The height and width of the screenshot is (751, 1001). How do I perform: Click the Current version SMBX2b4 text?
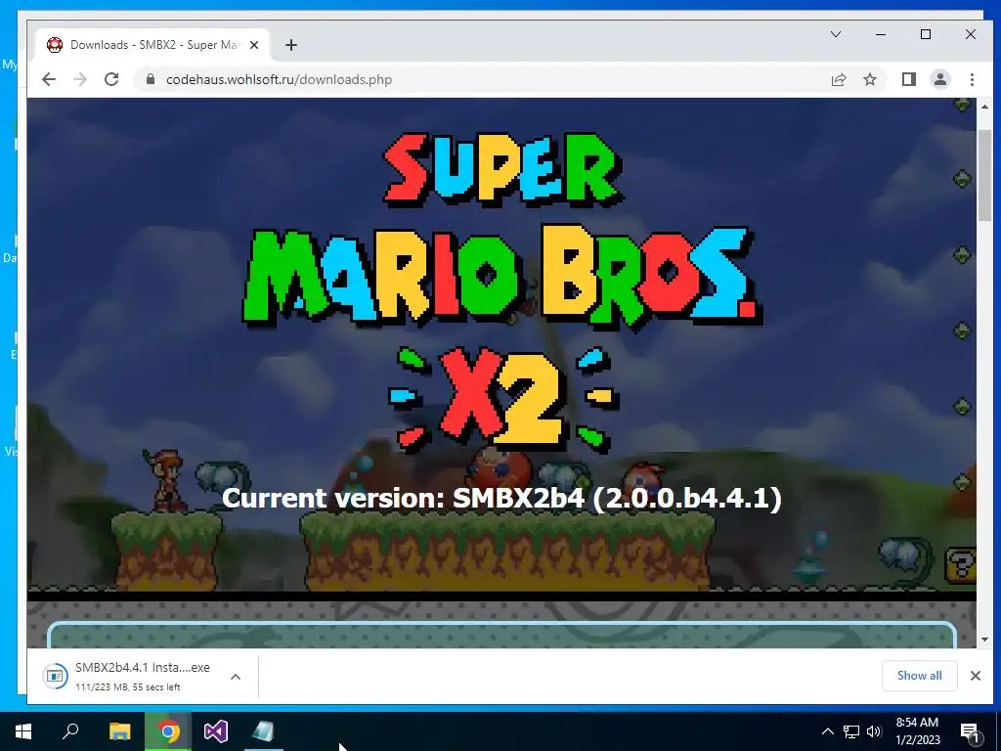[x=501, y=498]
